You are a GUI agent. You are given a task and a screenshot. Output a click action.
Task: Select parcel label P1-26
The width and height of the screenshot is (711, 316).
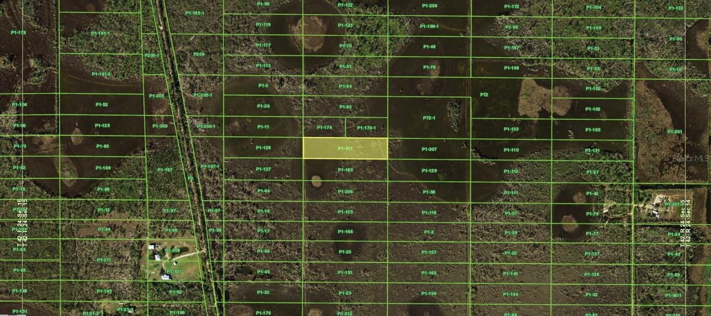pyautogui.click(x=263, y=106)
